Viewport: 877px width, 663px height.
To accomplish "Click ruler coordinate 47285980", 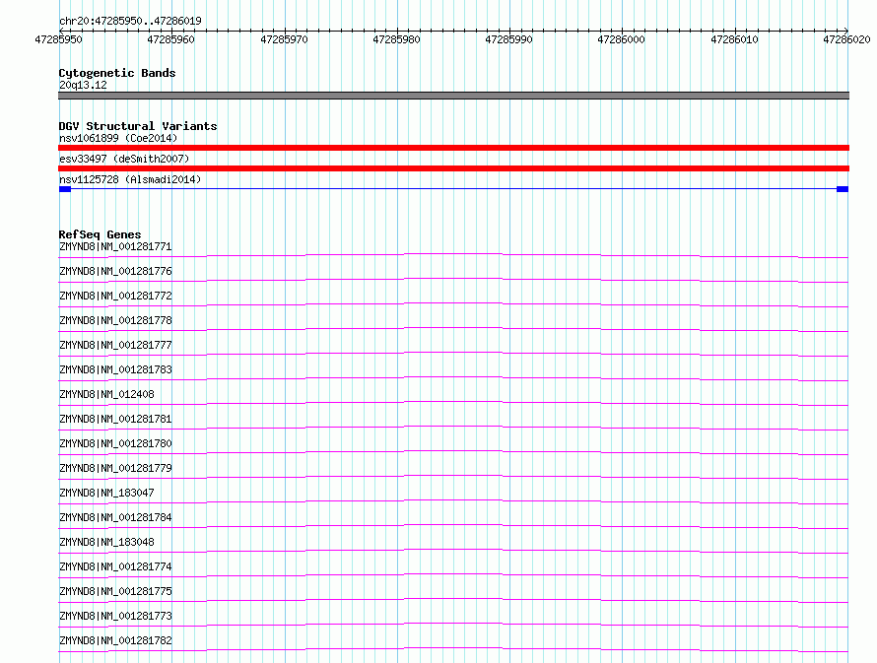I will pyautogui.click(x=396, y=39).
